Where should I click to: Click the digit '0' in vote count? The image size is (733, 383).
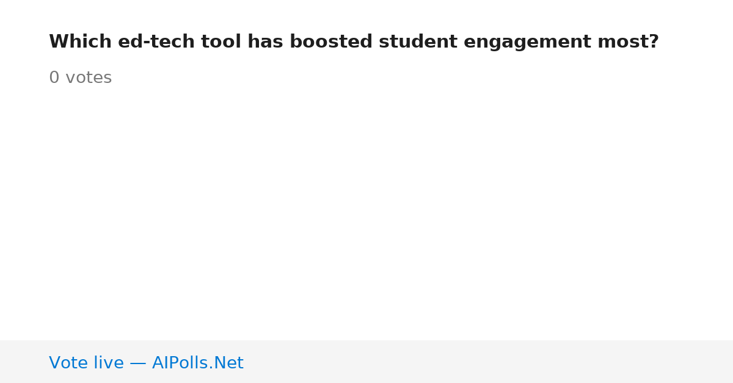click(54, 78)
